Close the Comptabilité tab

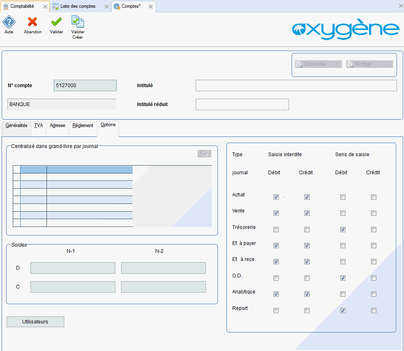click(45, 7)
